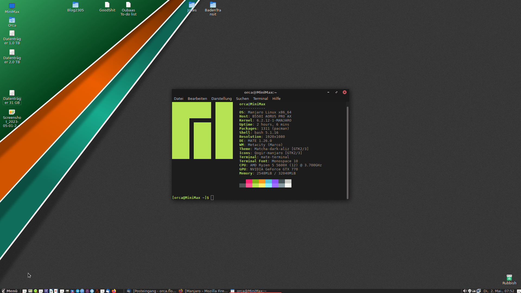Launch the document writer panel icon
Screen dimensions: 521x293
coord(51,291)
